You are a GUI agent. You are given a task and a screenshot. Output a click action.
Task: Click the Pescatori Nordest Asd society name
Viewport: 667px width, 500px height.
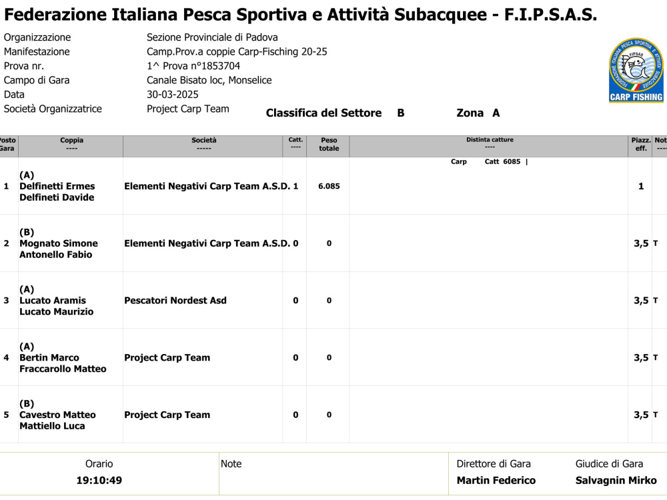(x=175, y=301)
